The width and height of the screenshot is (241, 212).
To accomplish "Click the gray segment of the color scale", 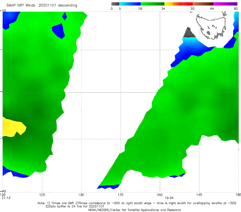I will 115,4.
